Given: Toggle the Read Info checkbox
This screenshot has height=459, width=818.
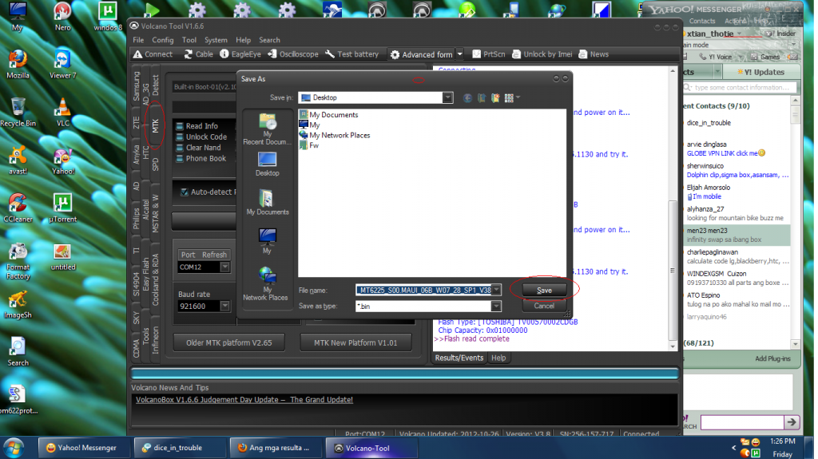Looking at the screenshot, I should point(180,126).
